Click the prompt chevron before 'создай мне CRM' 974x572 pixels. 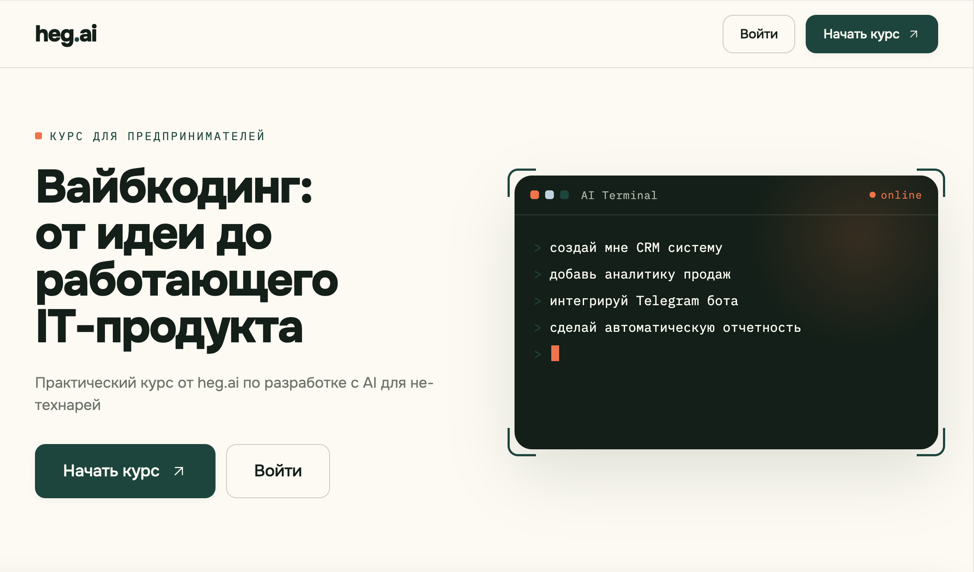pos(538,248)
